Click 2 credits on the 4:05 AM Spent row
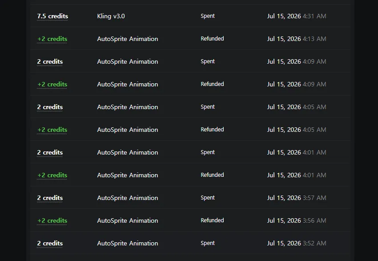This screenshot has width=378, height=261. pyautogui.click(x=50, y=107)
